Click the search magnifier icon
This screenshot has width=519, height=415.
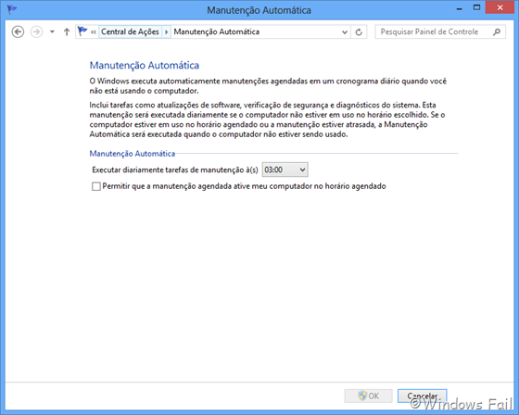pos(497,31)
